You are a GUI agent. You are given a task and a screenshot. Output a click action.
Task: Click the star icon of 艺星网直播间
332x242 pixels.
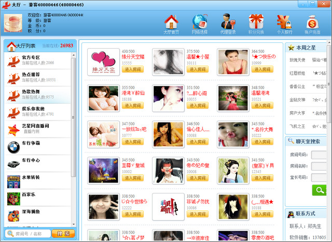(13, 130)
